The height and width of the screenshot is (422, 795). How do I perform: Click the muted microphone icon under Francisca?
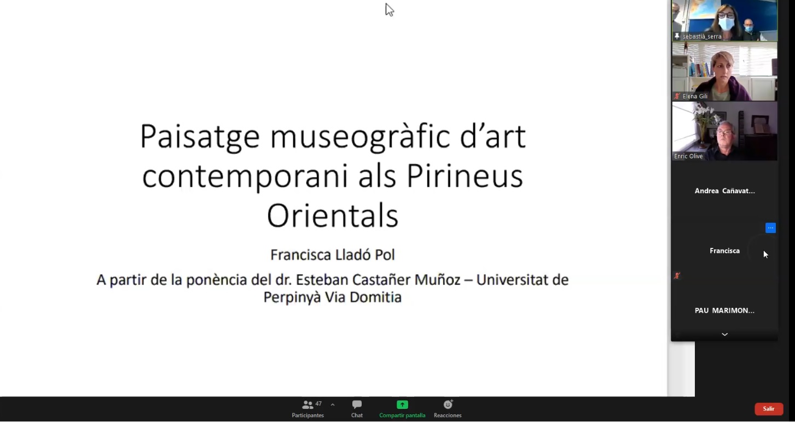[x=677, y=276]
